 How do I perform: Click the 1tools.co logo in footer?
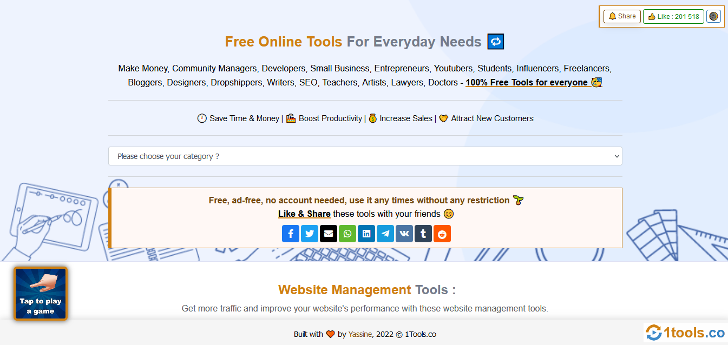click(686, 333)
